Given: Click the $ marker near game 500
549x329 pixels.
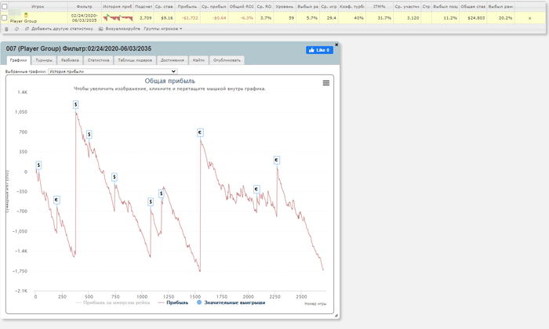Looking at the screenshot, I should click(x=89, y=134).
